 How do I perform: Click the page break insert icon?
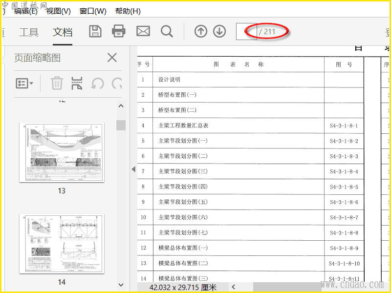pyautogui.click(x=77, y=83)
